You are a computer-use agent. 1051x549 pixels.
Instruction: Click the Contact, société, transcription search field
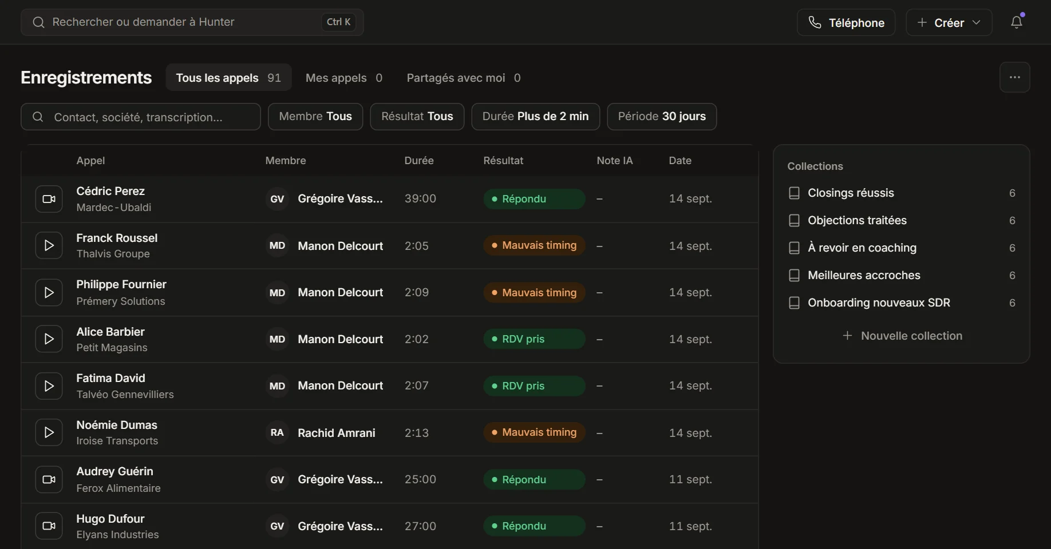point(141,117)
